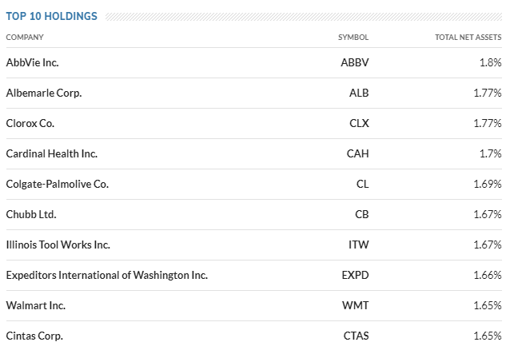Image resolution: width=514 pixels, height=350 pixels.
Task: Open Cardinal Health Inc. entry
Action: (x=51, y=153)
